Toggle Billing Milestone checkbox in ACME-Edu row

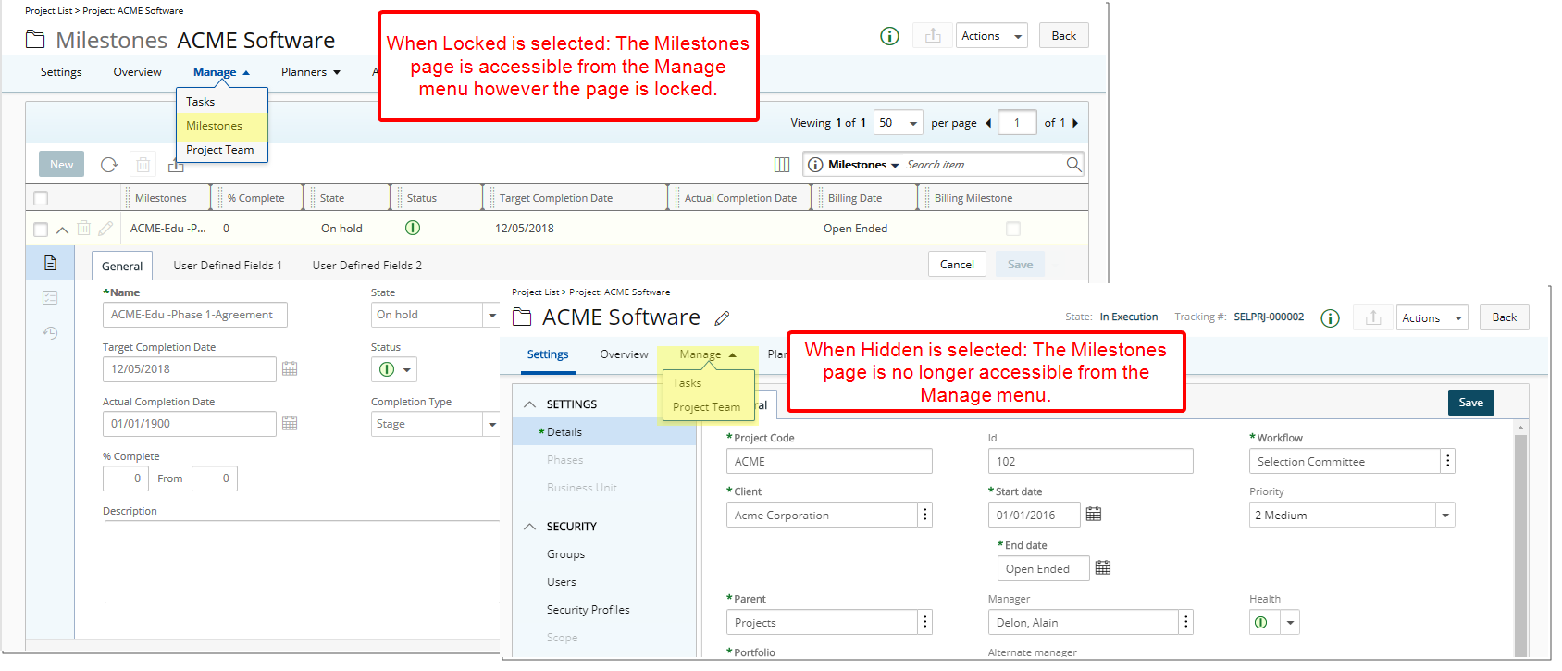[1013, 229]
